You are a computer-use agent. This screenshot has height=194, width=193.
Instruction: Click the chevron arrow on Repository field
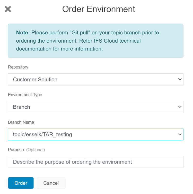[180, 80]
